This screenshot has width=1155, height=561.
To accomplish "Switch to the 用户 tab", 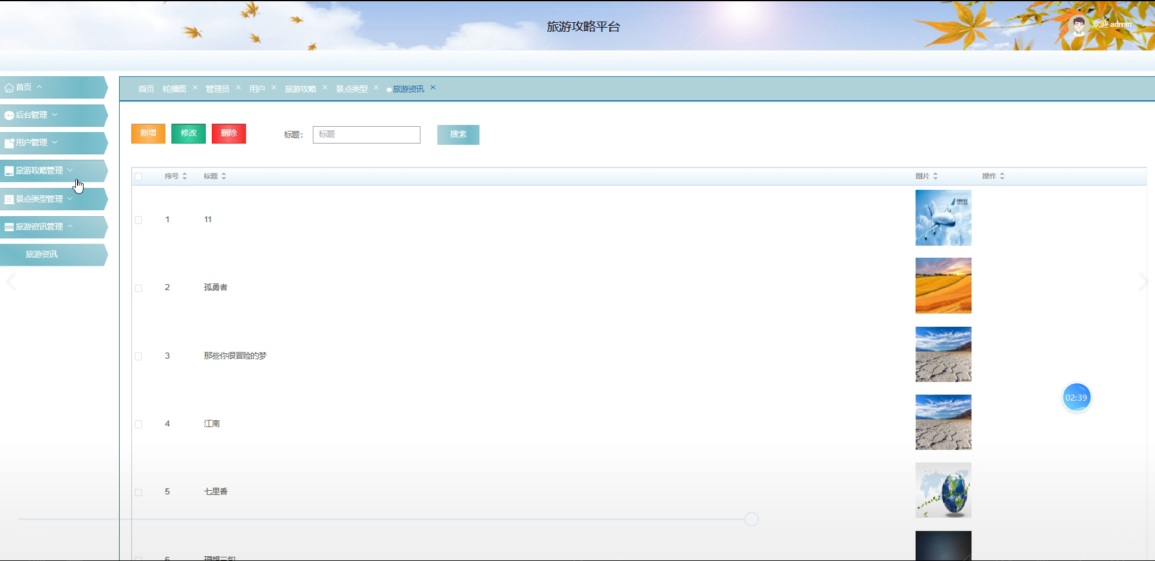I will [257, 89].
